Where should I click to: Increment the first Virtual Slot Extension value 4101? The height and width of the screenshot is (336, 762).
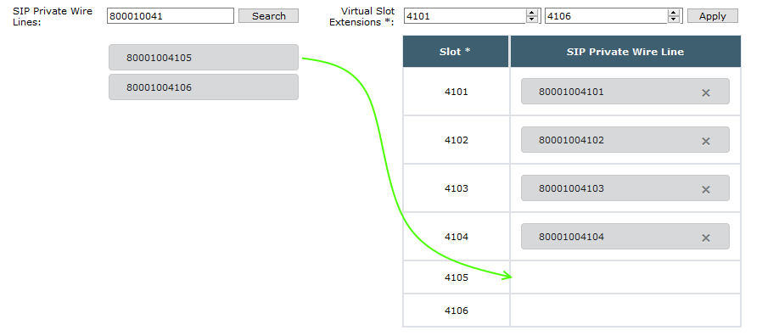pyautogui.click(x=532, y=13)
